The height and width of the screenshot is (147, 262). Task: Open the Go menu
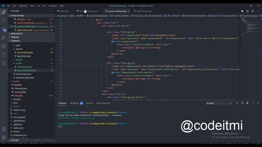[38, 6]
